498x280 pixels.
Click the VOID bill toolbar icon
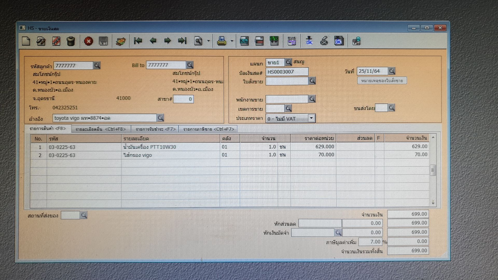pyautogui.click(x=56, y=41)
